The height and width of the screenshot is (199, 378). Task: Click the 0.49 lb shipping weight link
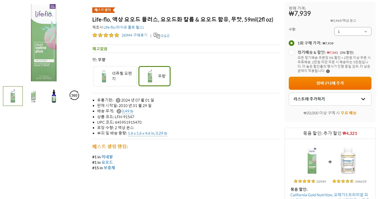[x=127, y=111]
